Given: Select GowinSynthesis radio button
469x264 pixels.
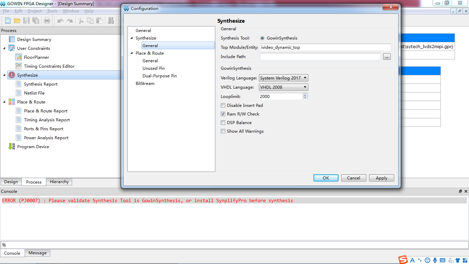Looking at the screenshot, I should click(263, 38).
